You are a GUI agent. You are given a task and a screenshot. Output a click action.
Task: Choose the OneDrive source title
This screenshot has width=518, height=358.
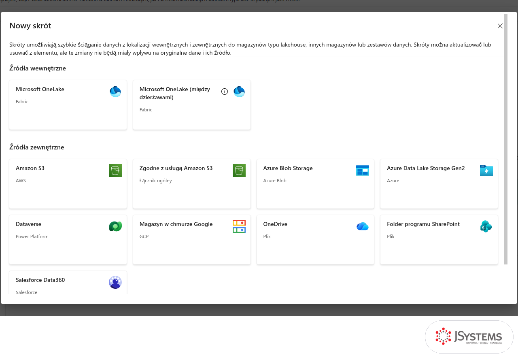click(275, 224)
